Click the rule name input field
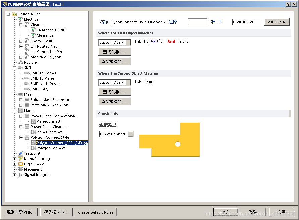Viewport: 299px width, 220px height. point(139,22)
